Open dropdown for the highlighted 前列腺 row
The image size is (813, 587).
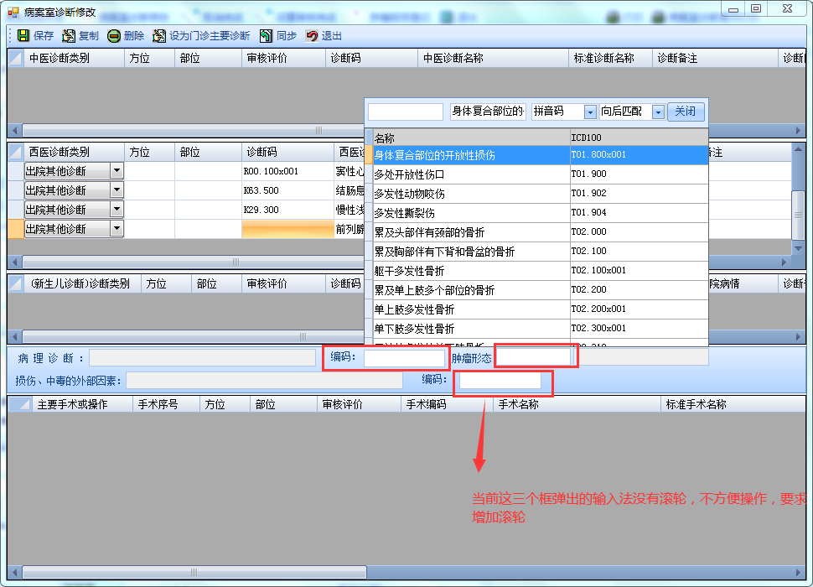click(117, 228)
